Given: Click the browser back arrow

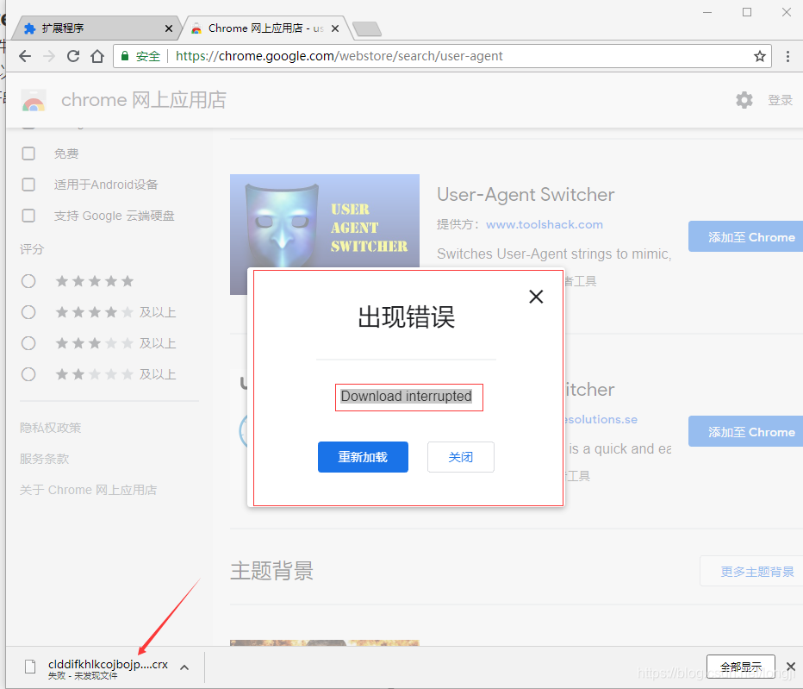Looking at the screenshot, I should (25, 56).
